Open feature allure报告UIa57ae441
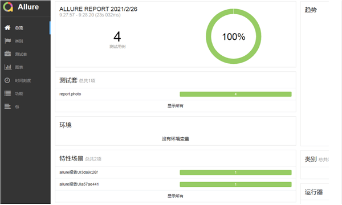 tap(79, 184)
